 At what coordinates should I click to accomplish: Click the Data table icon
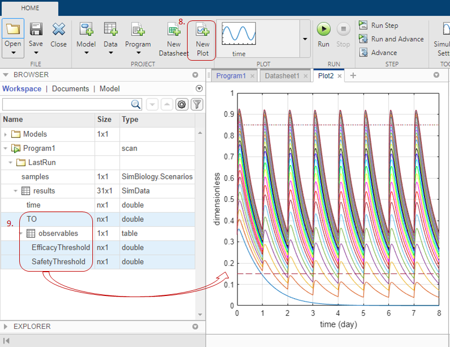coord(111,29)
